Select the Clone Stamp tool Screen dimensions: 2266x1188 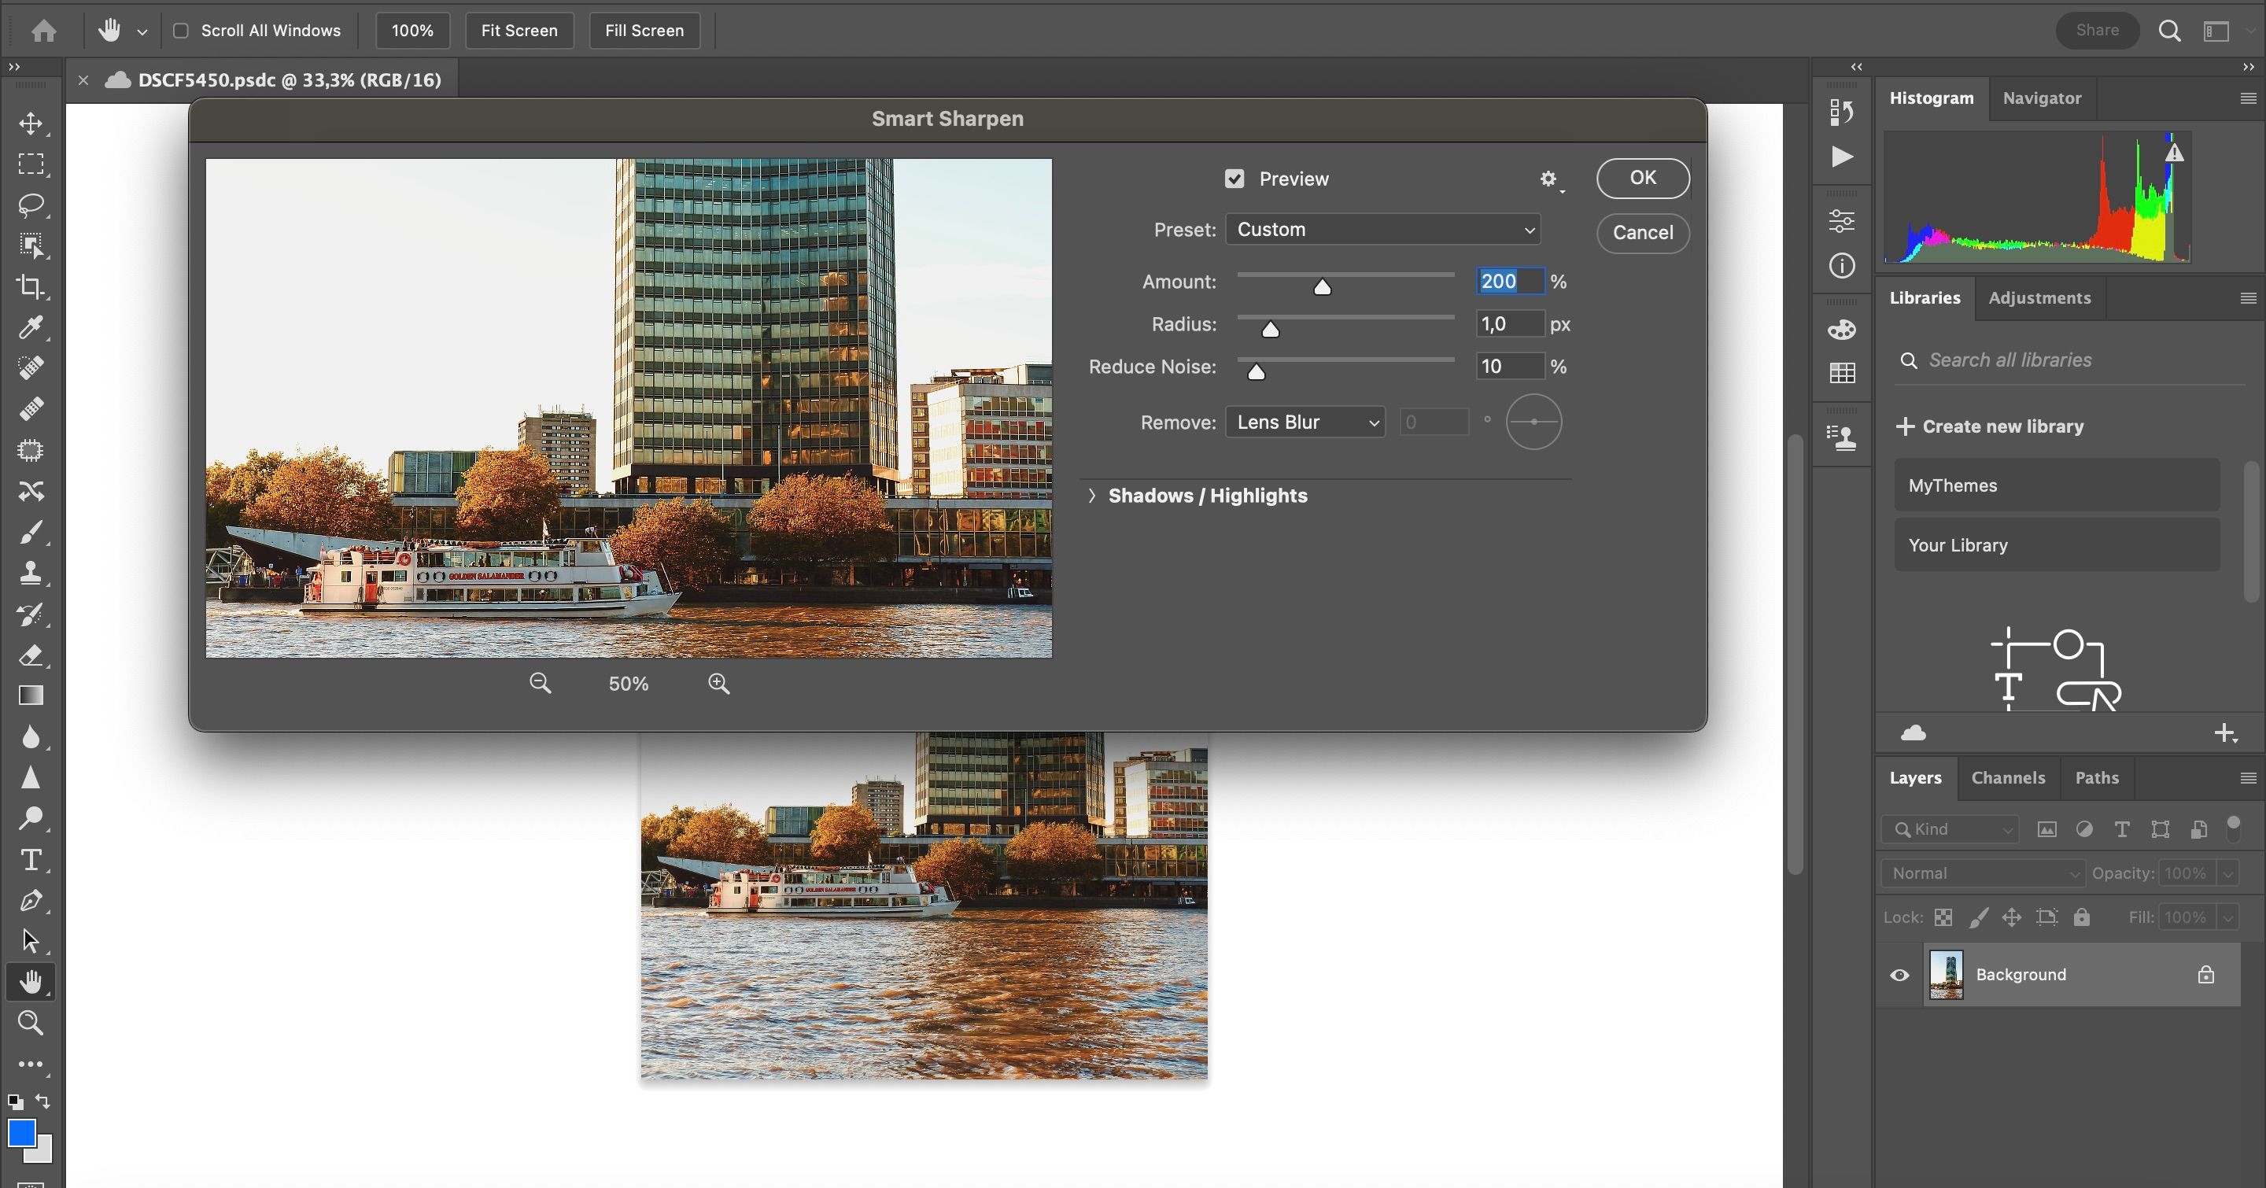(31, 574)
